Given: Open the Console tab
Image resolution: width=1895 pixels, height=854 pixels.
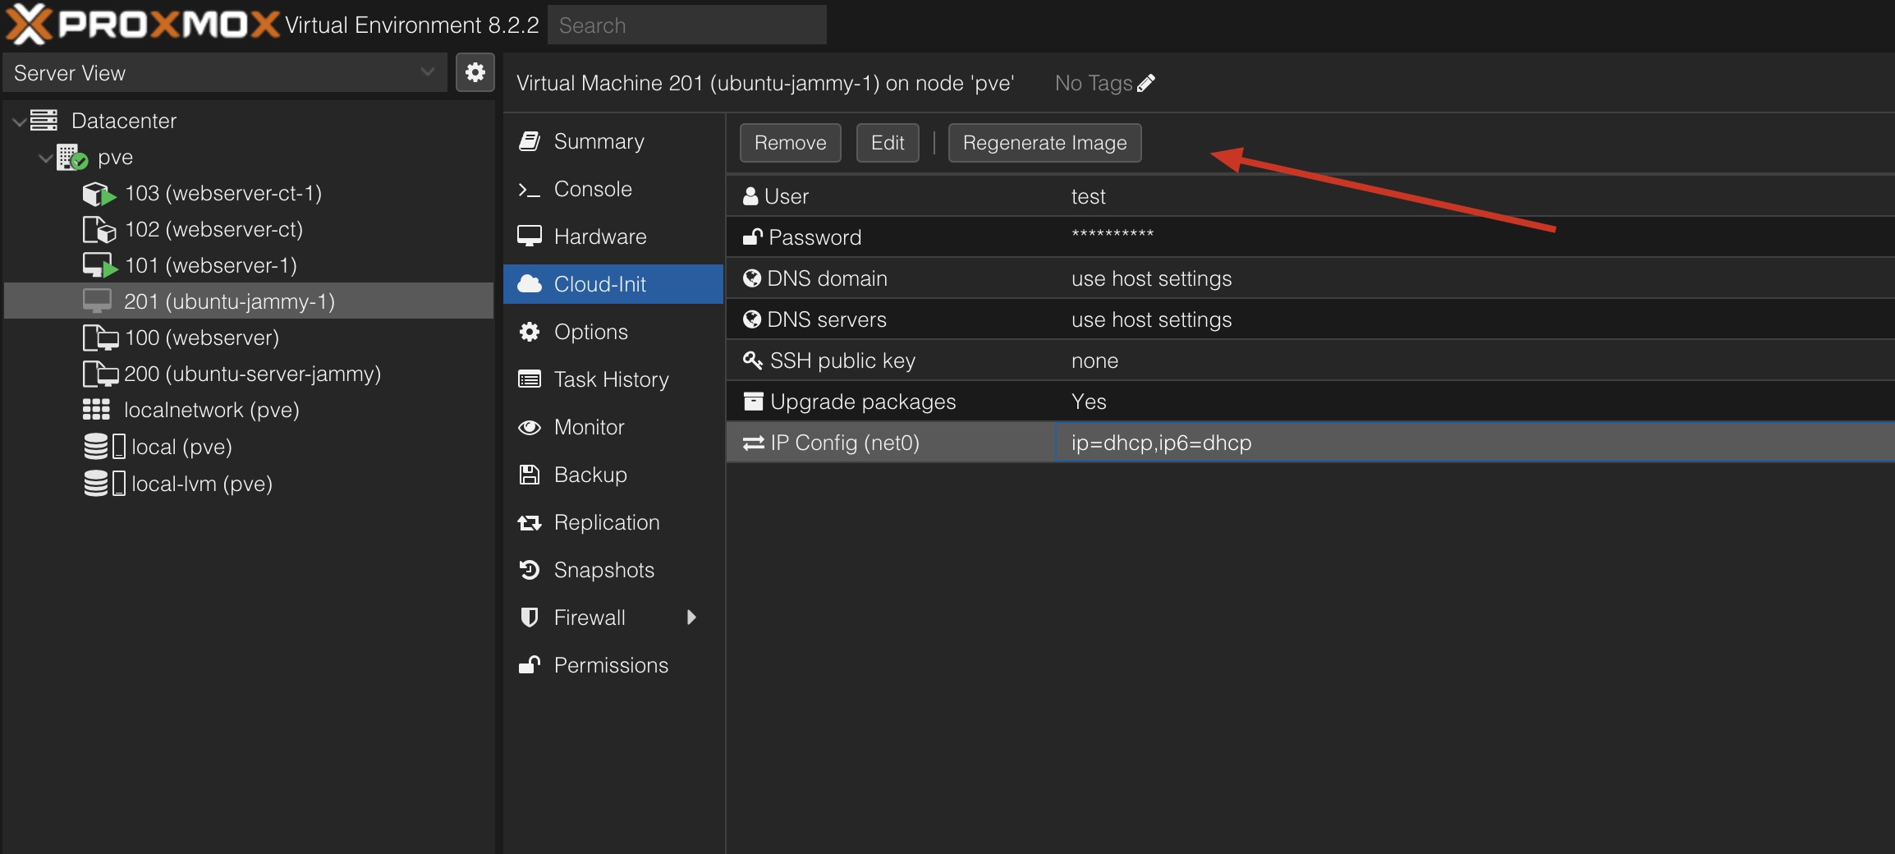Looking at the screenshot, I should point(613,189).
